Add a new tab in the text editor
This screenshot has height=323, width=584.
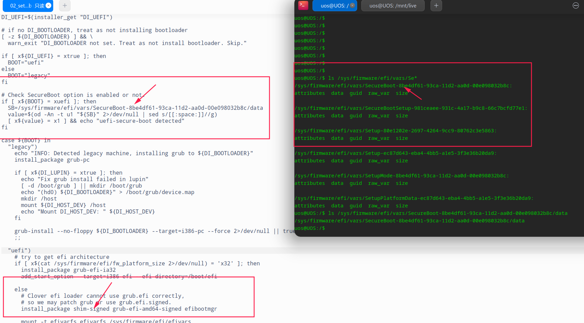click(x=65, y=5)
